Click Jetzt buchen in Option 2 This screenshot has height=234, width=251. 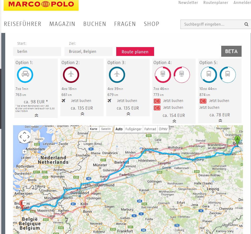tap(81, 101)
